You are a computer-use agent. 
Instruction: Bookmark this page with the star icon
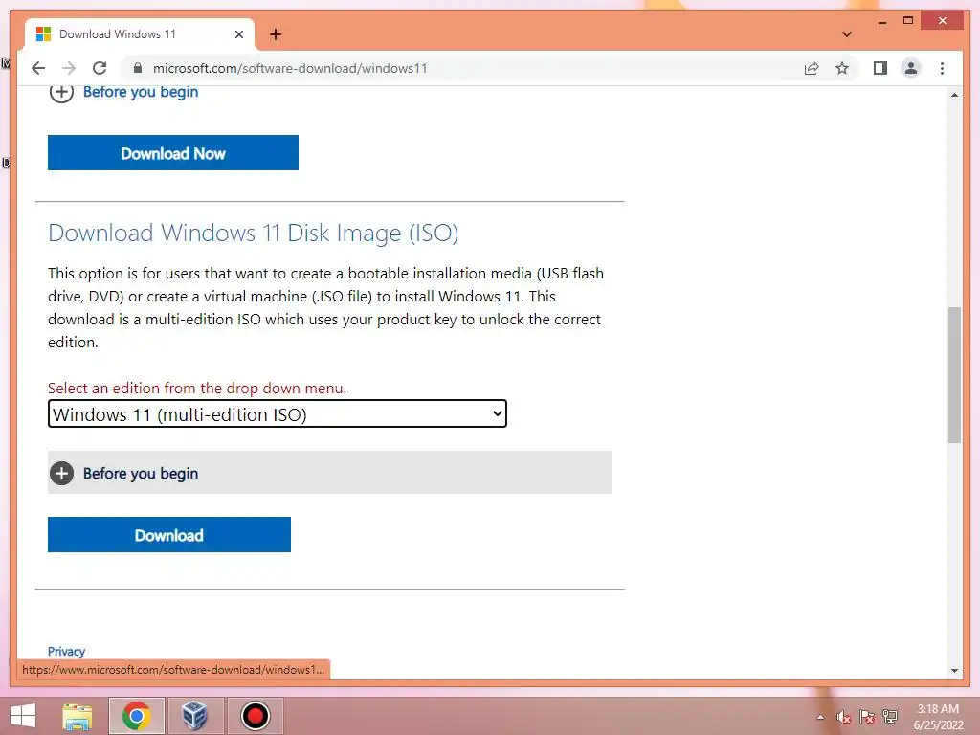point(842,68)
